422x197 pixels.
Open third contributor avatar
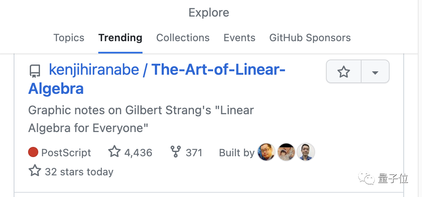pos(305,152)
